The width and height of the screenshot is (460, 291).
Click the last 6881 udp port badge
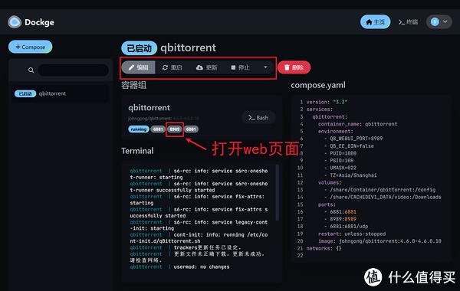(x=191, y=129)
